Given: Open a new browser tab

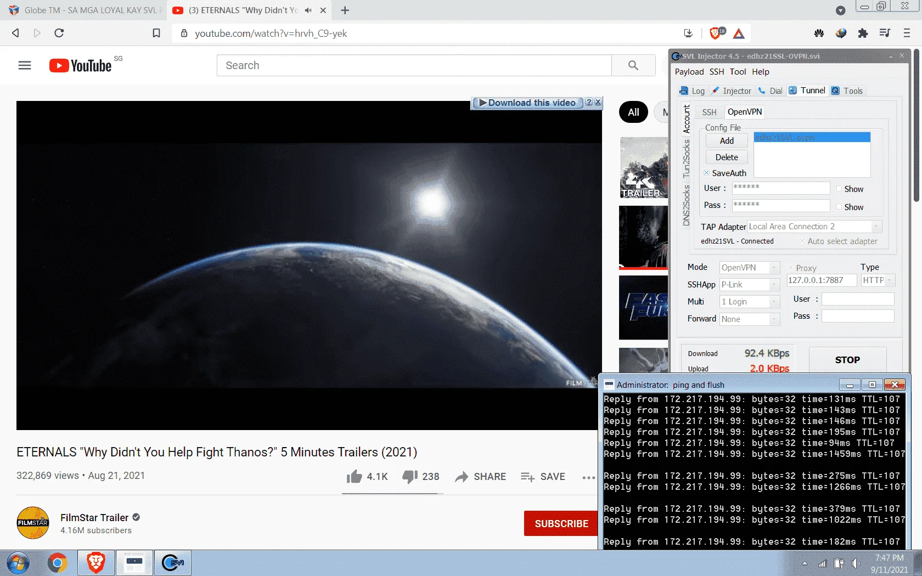Looking at the screenshot, I should 345,10.
